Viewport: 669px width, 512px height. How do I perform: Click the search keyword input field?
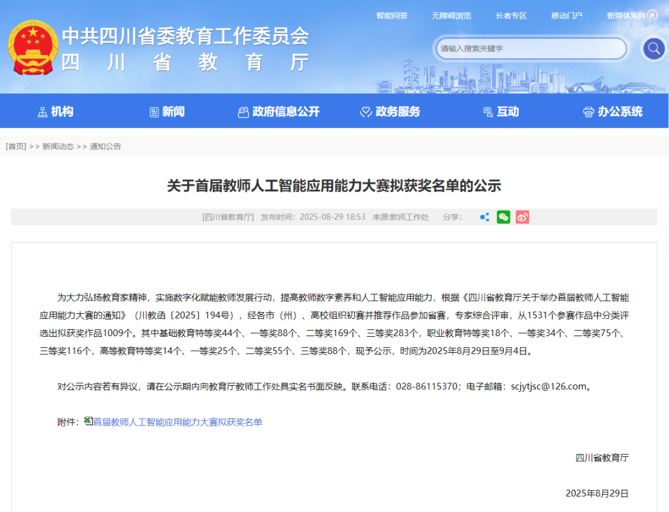coord(530,48)
